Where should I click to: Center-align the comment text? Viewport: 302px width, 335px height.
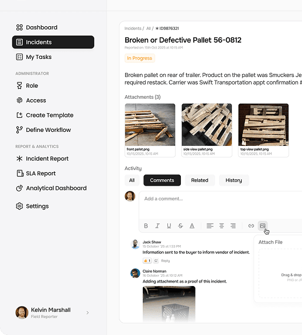pos(221,226)
